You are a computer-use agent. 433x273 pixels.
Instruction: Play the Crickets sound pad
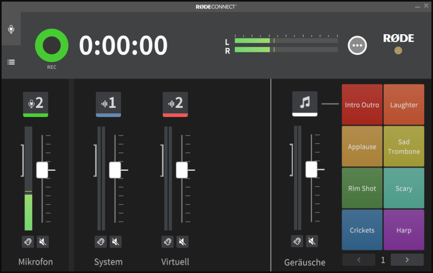[362, 229]
